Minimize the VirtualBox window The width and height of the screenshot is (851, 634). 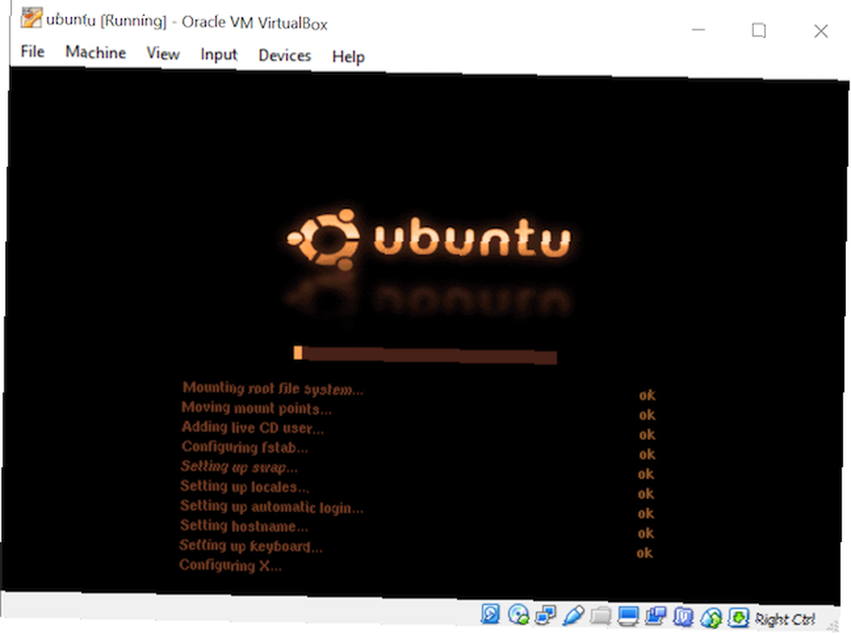pyautogui.click(x=699, y=29)
